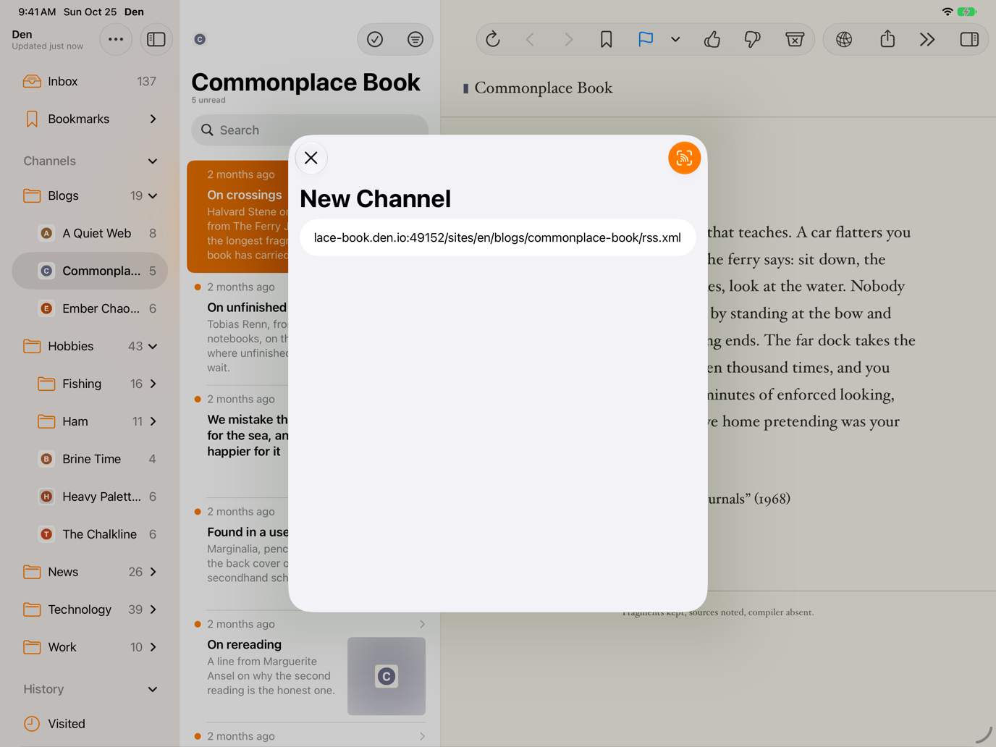
Task: Select the Ember Chao channel
Action: (90, 308)
